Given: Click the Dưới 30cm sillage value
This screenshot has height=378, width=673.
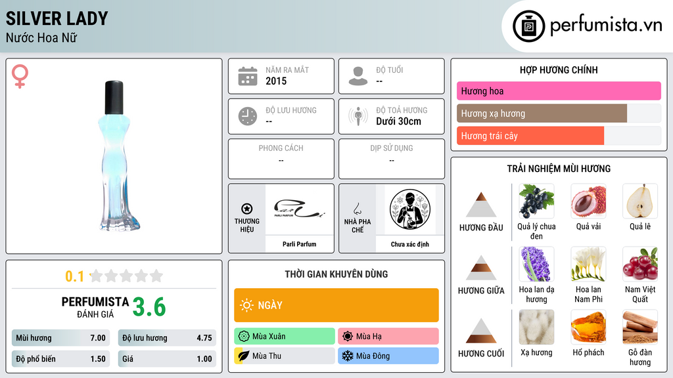Looking at the screenshot, I should click(398, 121).
